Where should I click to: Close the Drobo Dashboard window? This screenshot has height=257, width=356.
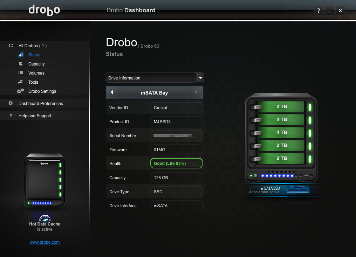(x=340, y=11)
